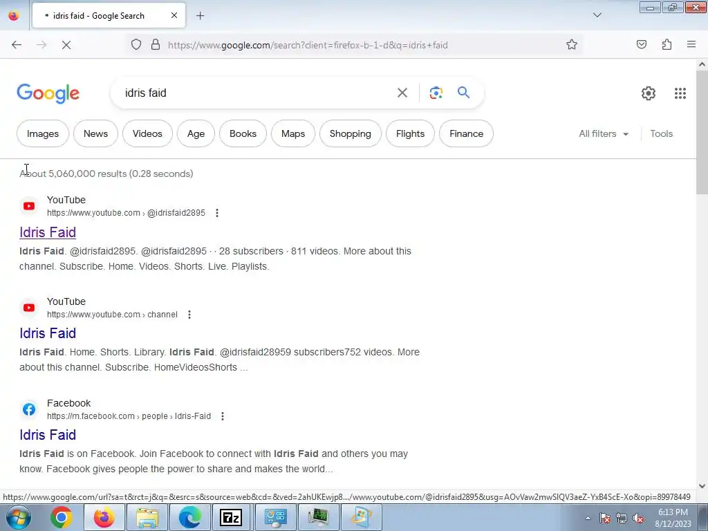708x531 pixels.
Task: Filter results by Videos
Action: tap(147, 133)
